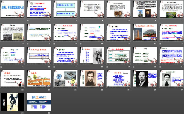
Task: Click the animation star icon under slide 21
Action: point(160,67)
